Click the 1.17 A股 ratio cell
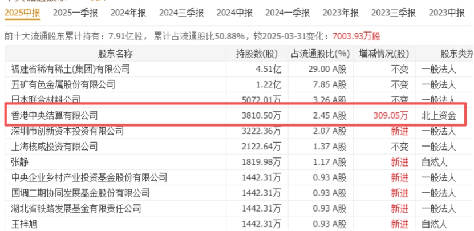 [x=330, y=162]
